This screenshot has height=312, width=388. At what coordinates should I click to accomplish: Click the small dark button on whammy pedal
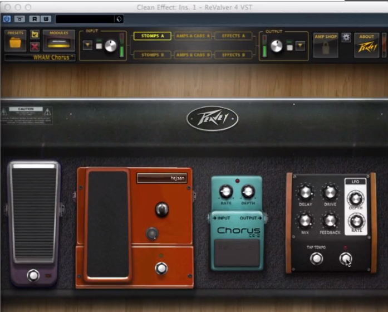click(x=152, y=233)
